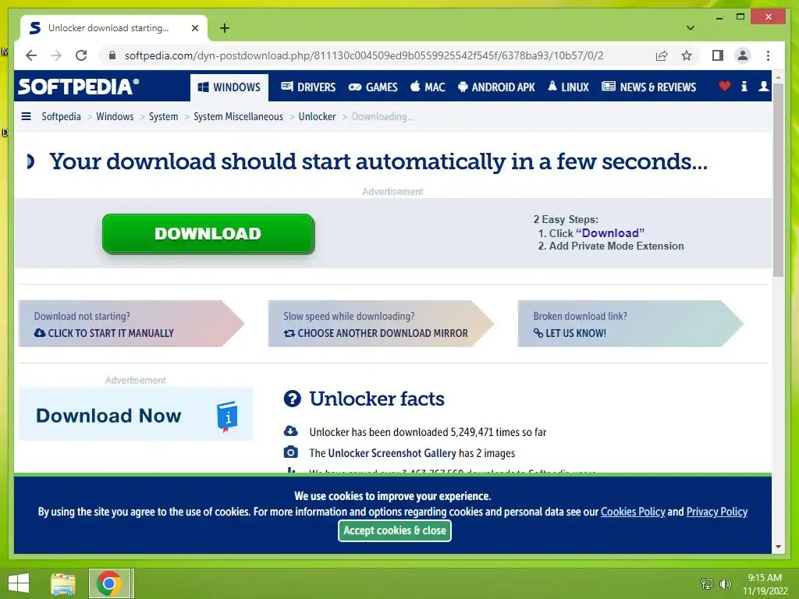Open the Privacy Policy link
The width and height of the screenshot is (799, 599).
tap(716, 512)
